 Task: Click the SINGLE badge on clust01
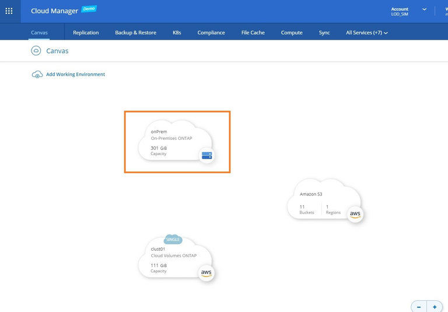coord(173,240)
